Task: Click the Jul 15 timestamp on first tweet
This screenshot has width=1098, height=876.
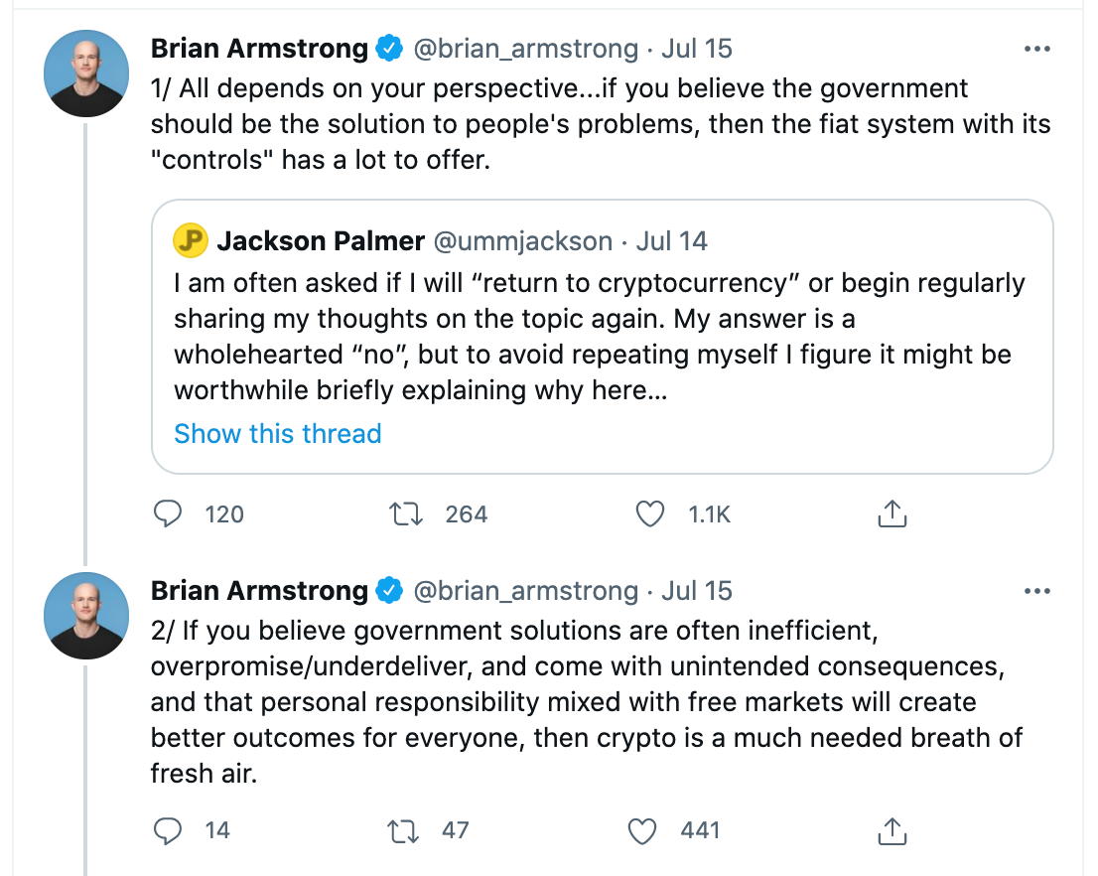Action: (697, 48)
